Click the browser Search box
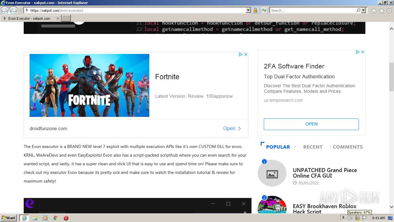 point(312,10)
